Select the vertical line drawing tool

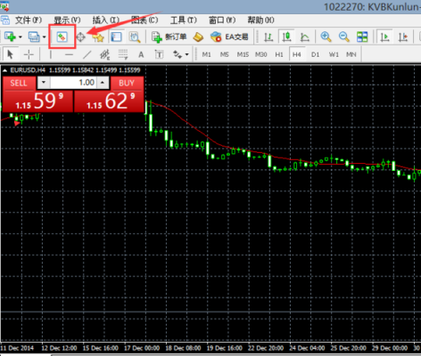[51, 54]
